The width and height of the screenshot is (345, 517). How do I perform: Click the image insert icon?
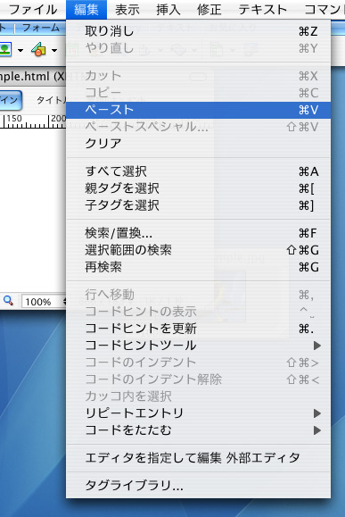pyautogui.click(x=5, y=50)
